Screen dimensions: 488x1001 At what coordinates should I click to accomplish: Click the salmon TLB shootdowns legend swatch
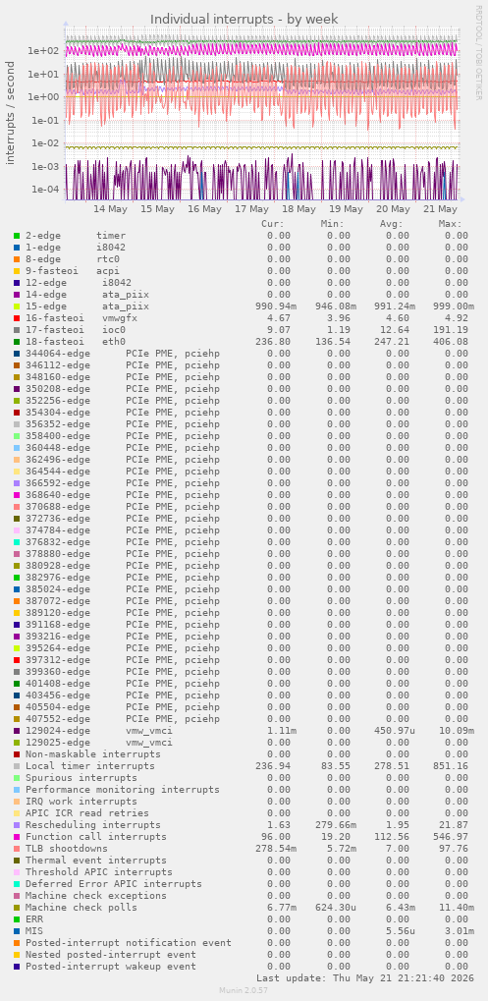click(x=17, y=849)
